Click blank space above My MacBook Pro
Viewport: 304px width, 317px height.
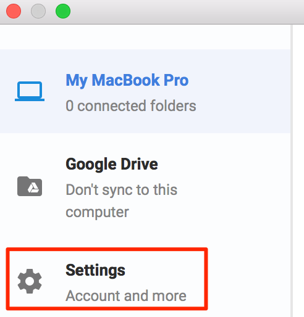click(145, 37)
